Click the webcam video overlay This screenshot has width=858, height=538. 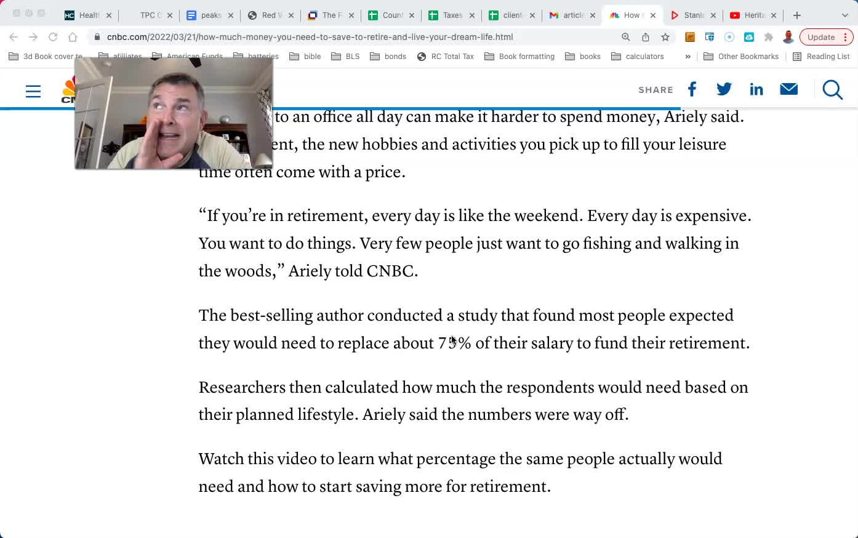tap(174, 113)
